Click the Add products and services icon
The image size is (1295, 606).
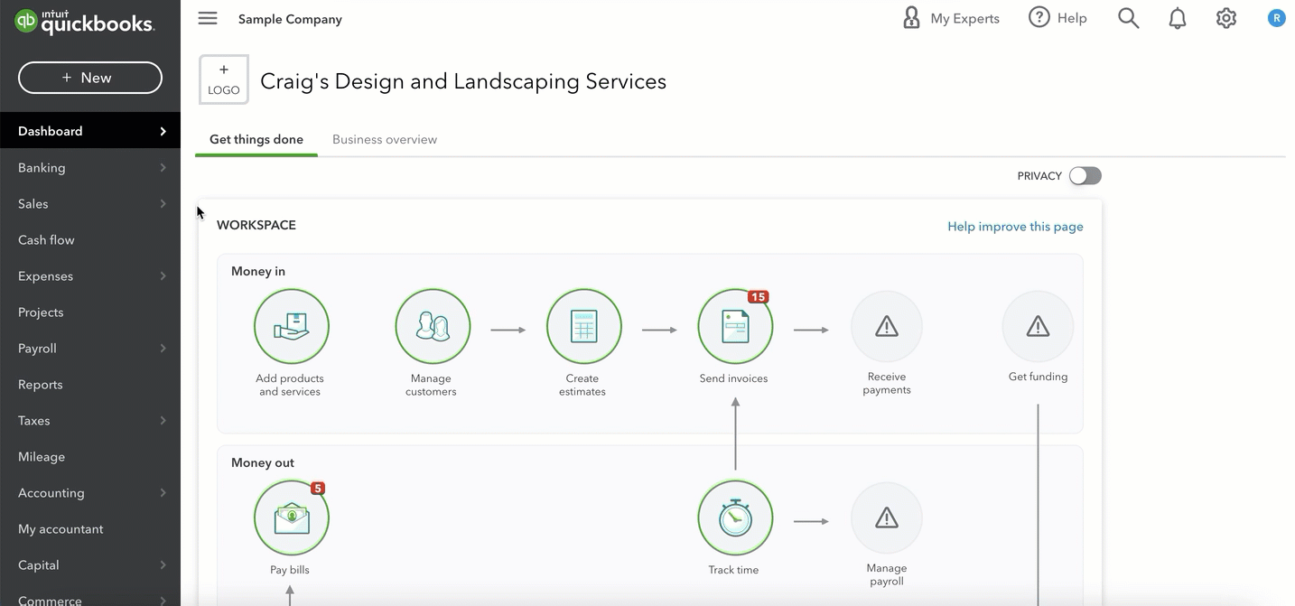[291, 326]
